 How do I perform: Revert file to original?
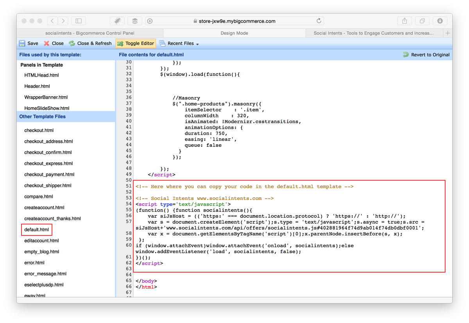426,55
